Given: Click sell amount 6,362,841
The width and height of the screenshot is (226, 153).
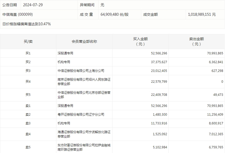Looking at the screenshot, I should tap(216, 62).
